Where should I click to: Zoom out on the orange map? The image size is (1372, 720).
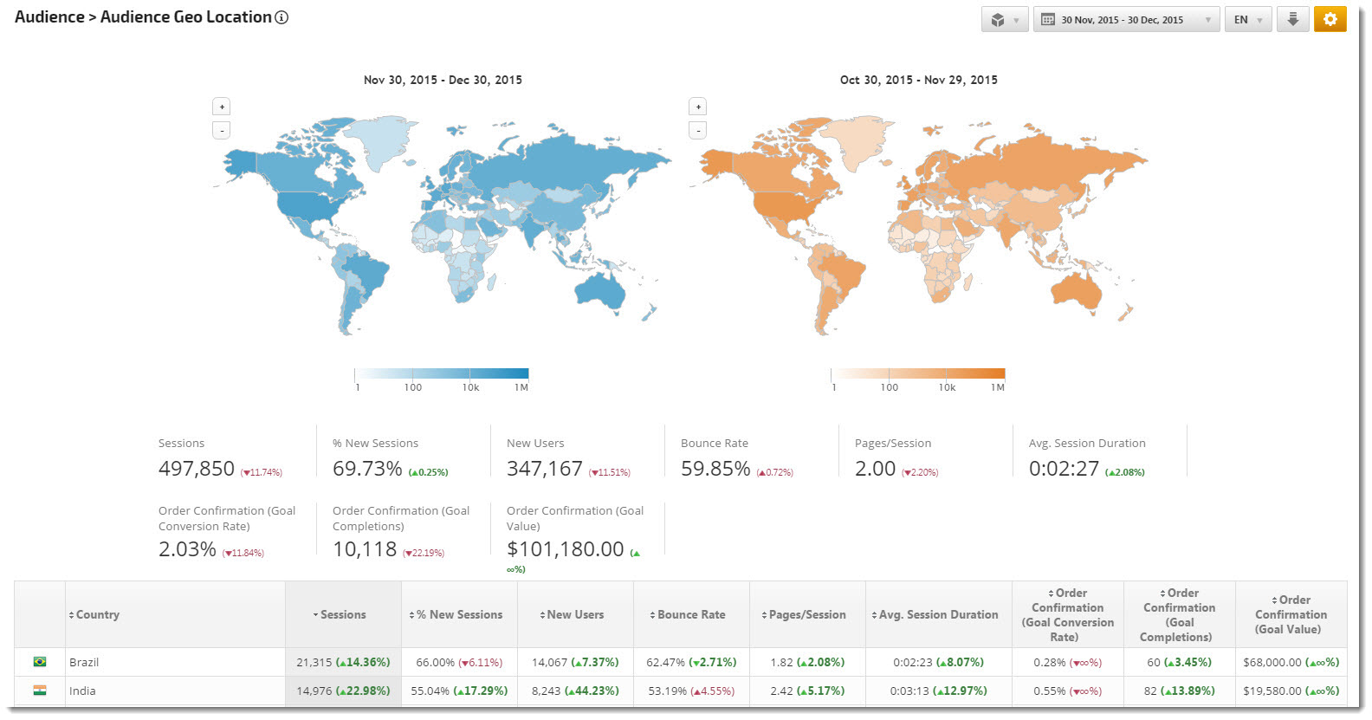tap(698, 130)
